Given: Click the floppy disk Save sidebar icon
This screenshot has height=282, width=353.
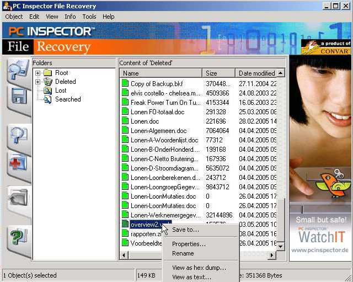Looking at the screenshot, I should point(19,95).
